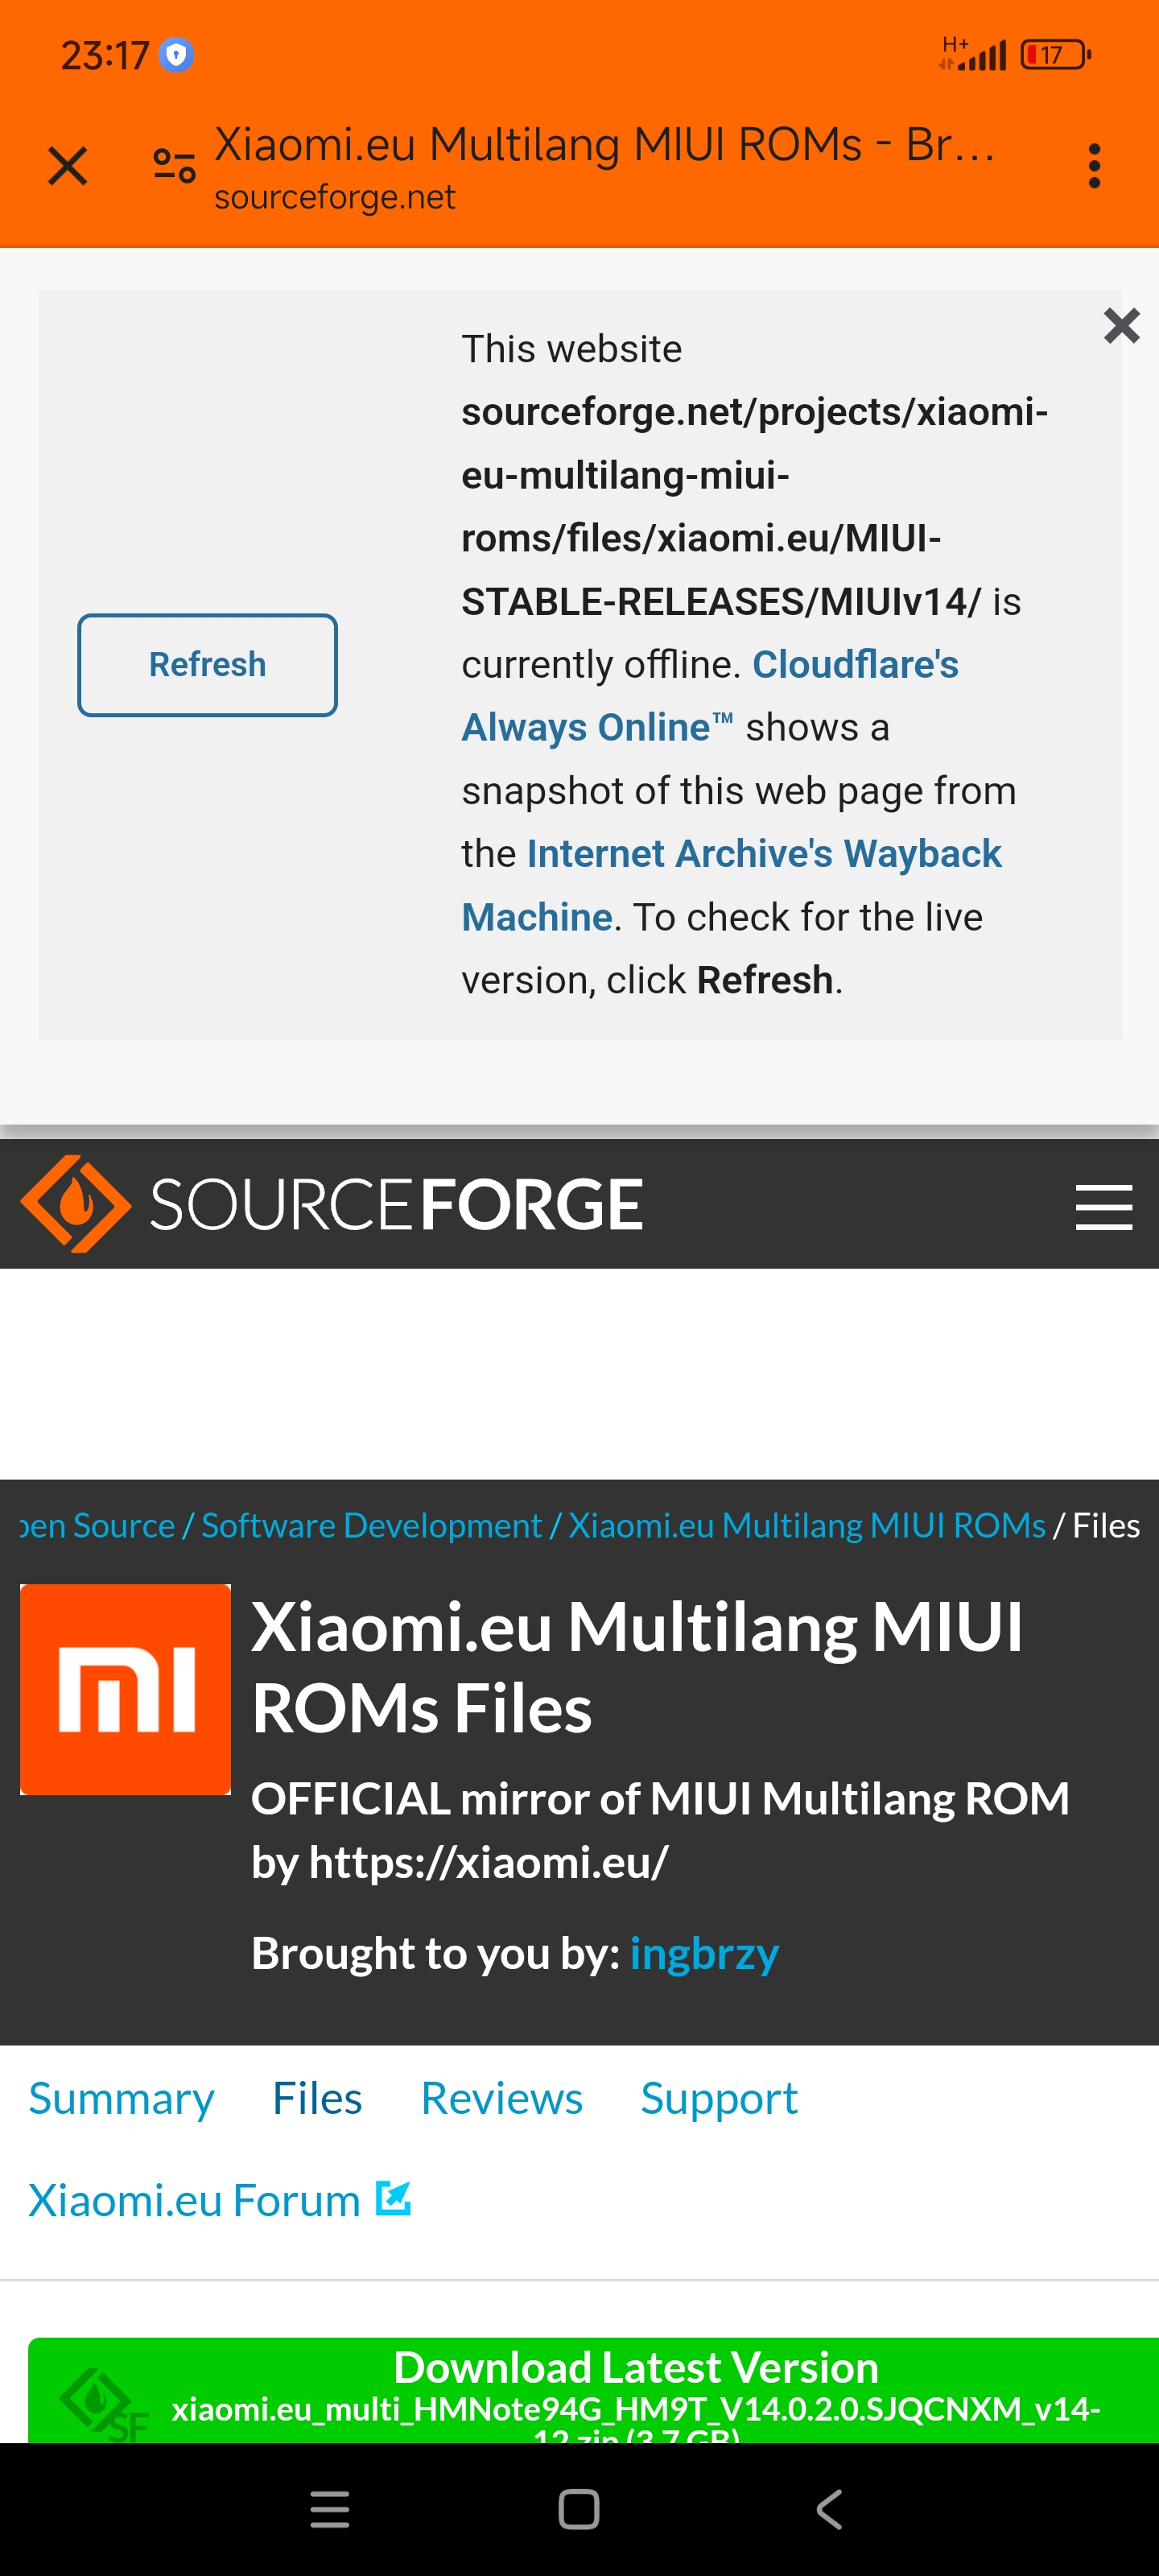
Task: Click the SourceForge logo
Action: tap(331, 1204)
